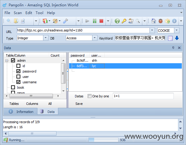The height and width of the screenshot is (145, 186).
Task: Click the gray magnifier search icon
Action: pos(138,21)
